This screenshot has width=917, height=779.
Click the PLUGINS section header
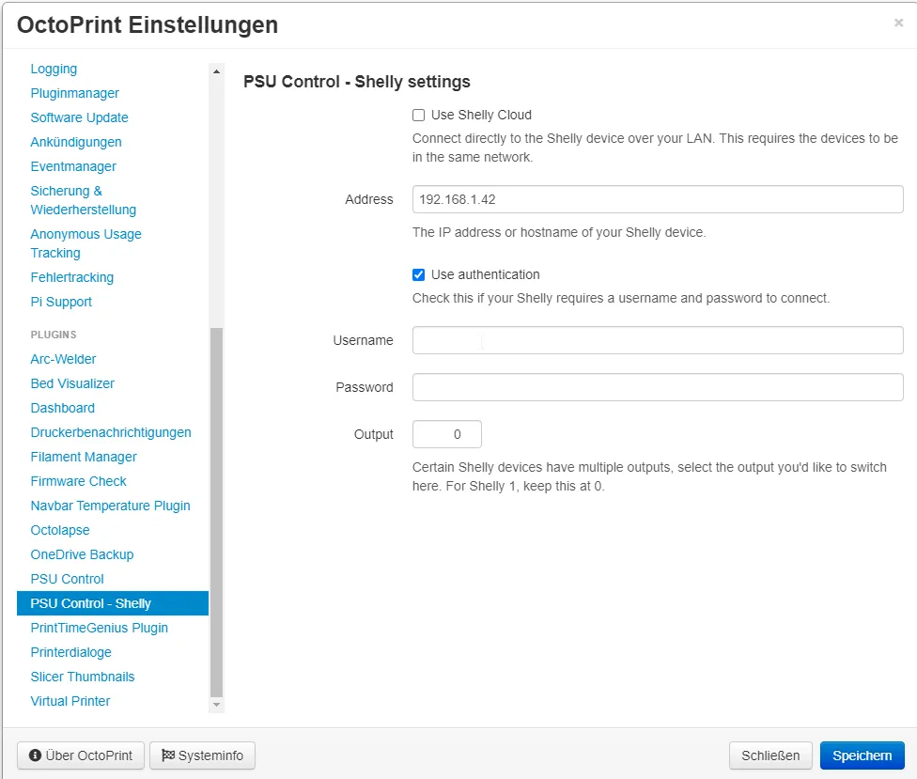[x=54, y=335]
